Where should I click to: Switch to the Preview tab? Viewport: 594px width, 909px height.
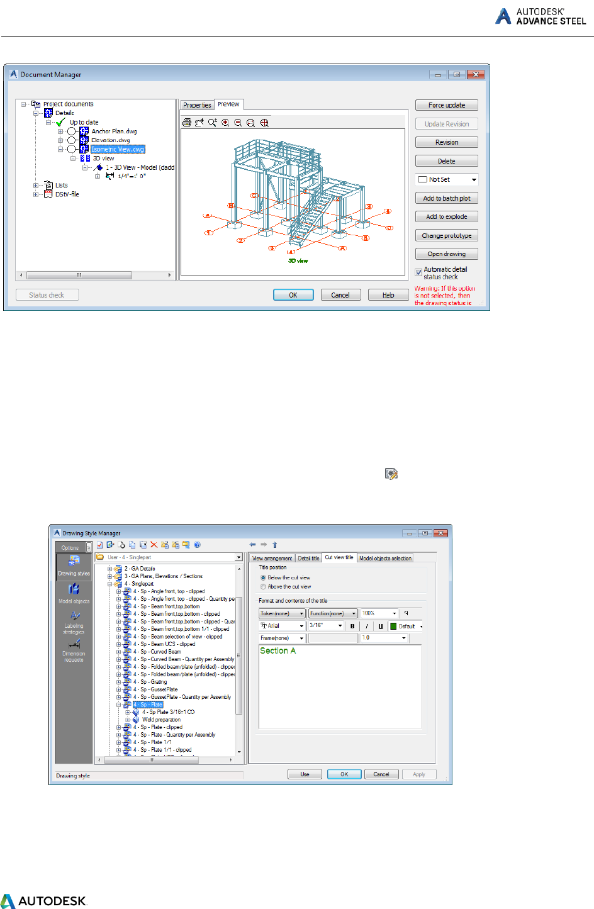[x=228, y=104]
